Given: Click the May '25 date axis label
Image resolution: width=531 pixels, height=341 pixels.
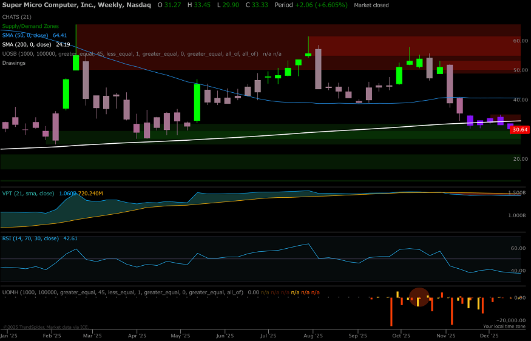Looking at the screenshot, I should (x=180, y=336).
